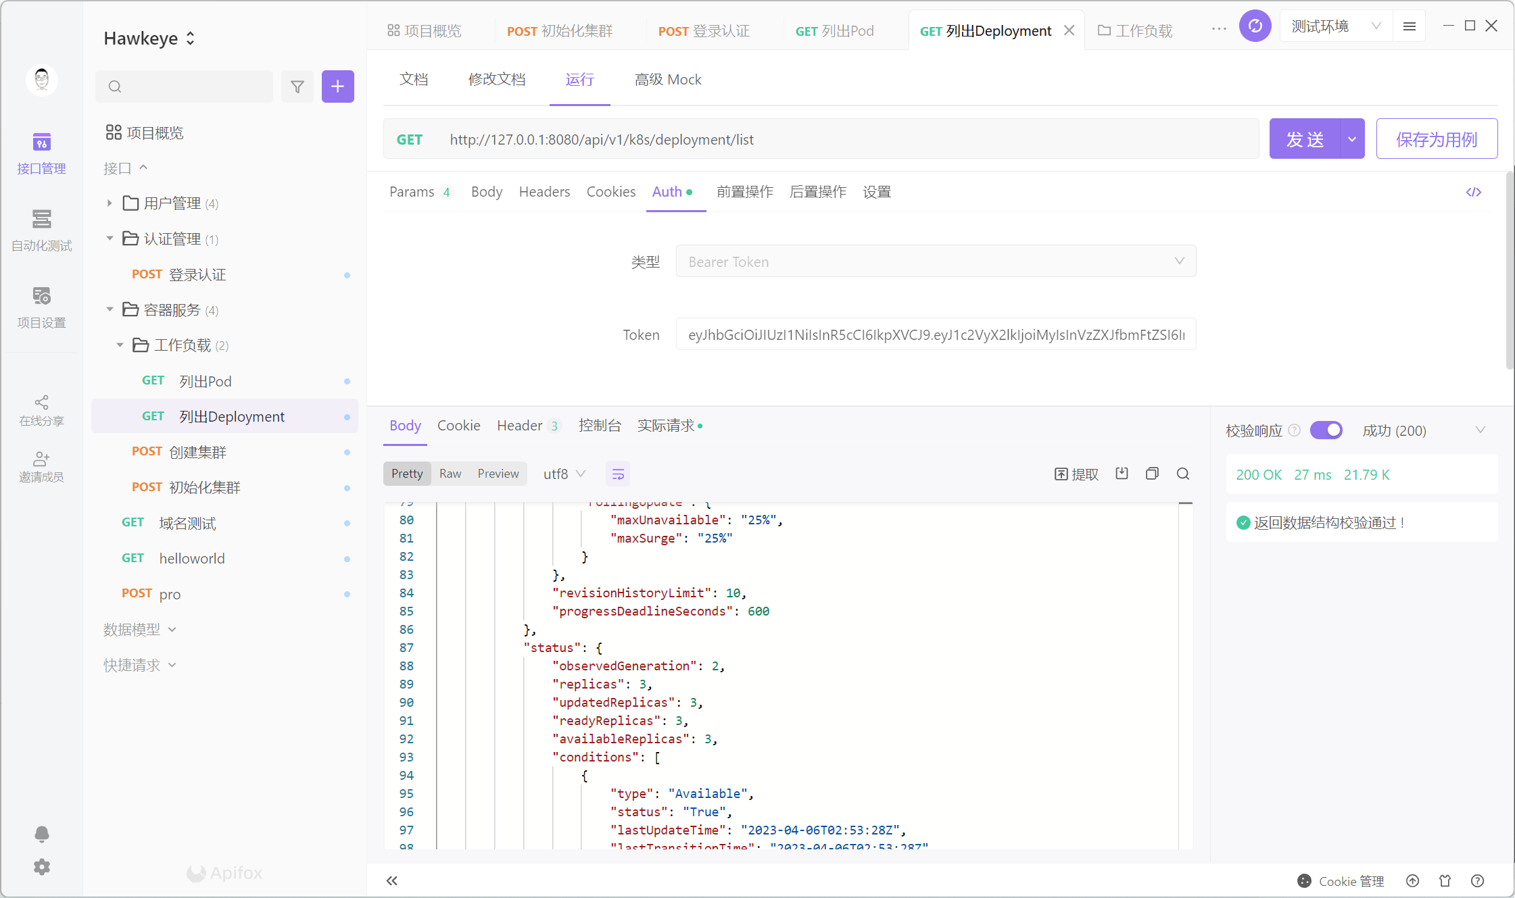This screenshot has width=1515, height=898.
Task: Click the 提取 extract button
Action: [1077, 474]
